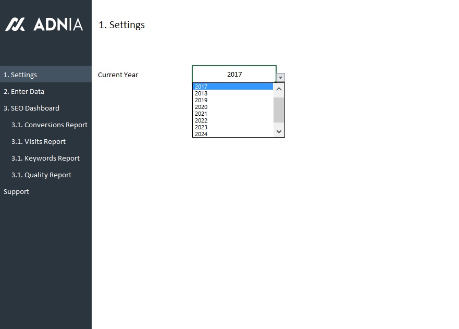Click the list scroll down arrow
The image size is (459, 329).
[x=279, y=131]
